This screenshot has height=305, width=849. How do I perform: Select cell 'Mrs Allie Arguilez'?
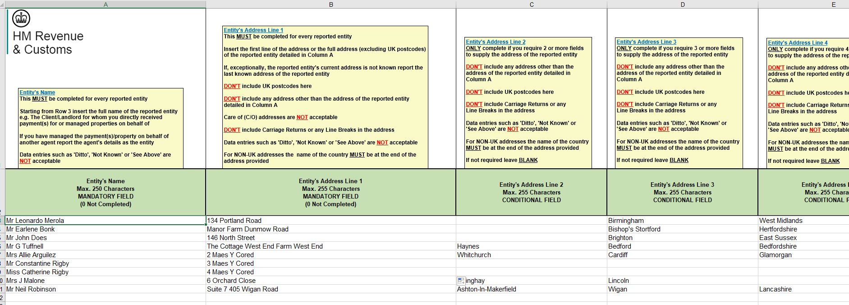coord(106,255)
